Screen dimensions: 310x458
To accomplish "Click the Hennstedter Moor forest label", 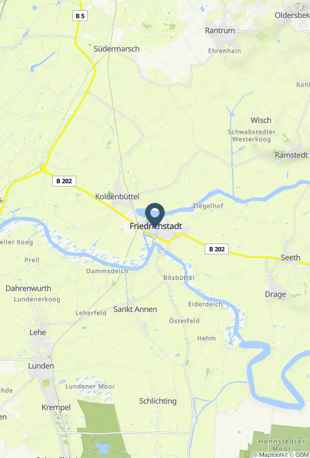I will point(282,445).
